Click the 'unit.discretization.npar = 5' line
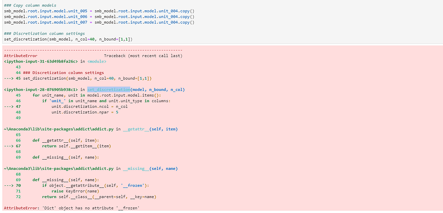The height and width of the screenshot is (213, 443). point(85,112)
